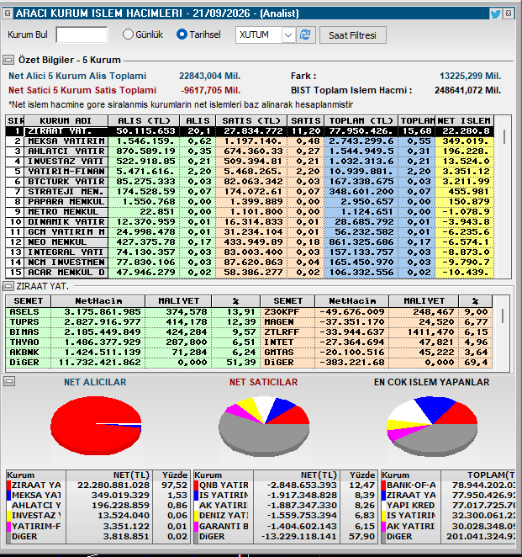
Task: Click the red ZIRAAT YA legend swatch
Action: (x=9, y=485)
